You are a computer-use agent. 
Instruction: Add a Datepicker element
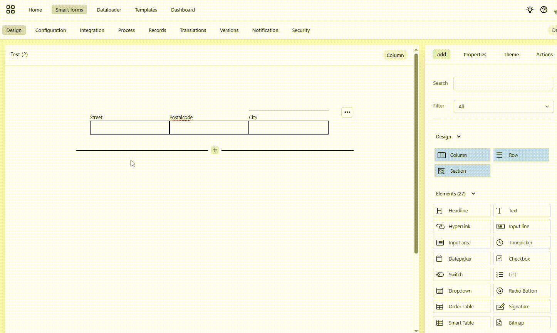tap(461, 259)
